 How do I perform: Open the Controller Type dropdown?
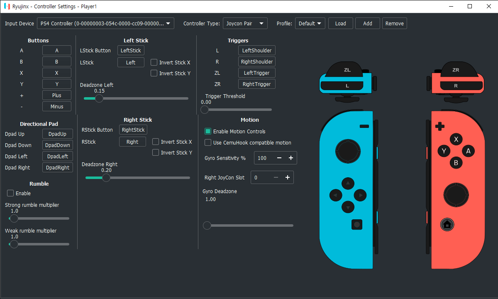(x=245, y=24)
